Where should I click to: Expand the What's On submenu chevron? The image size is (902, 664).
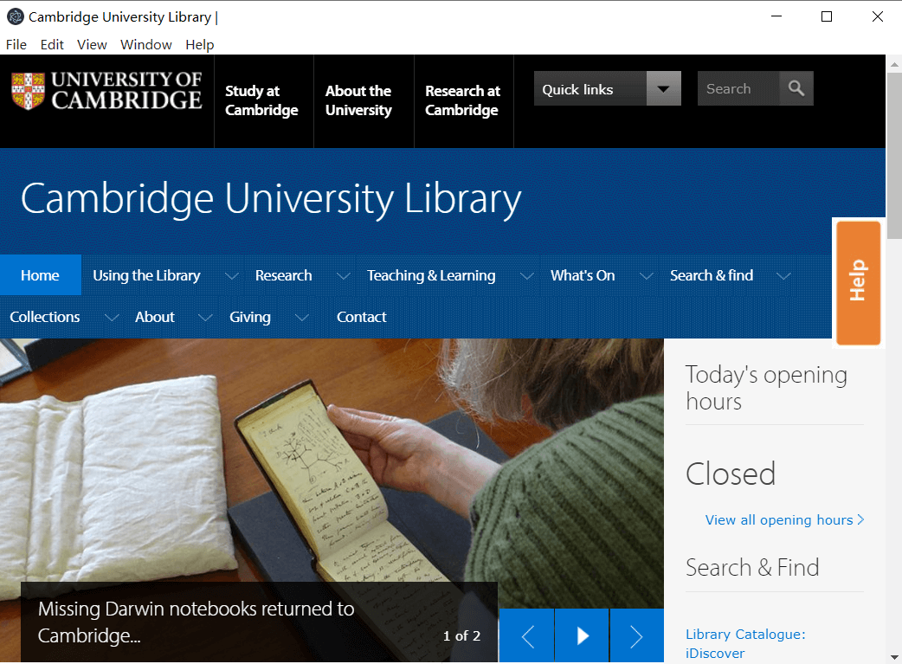pyautogui.click(x=647, y=276)
